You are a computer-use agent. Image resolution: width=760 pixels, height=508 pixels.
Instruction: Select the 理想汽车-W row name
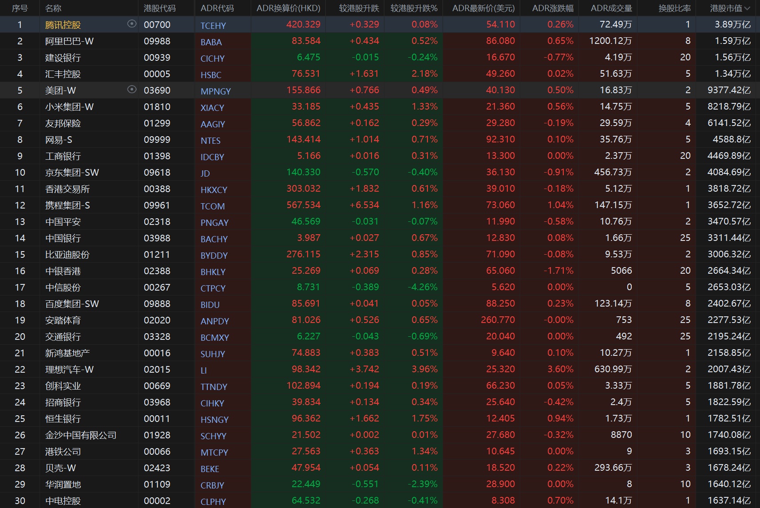[x=69, y=370]
